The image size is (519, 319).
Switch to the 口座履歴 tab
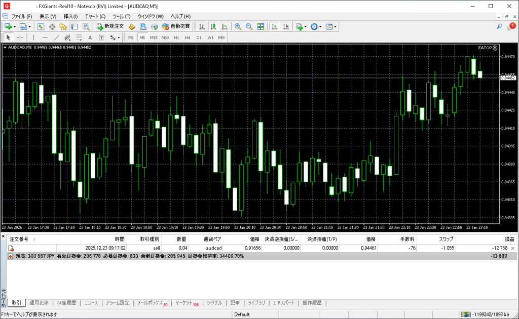(x=66, y=303)
